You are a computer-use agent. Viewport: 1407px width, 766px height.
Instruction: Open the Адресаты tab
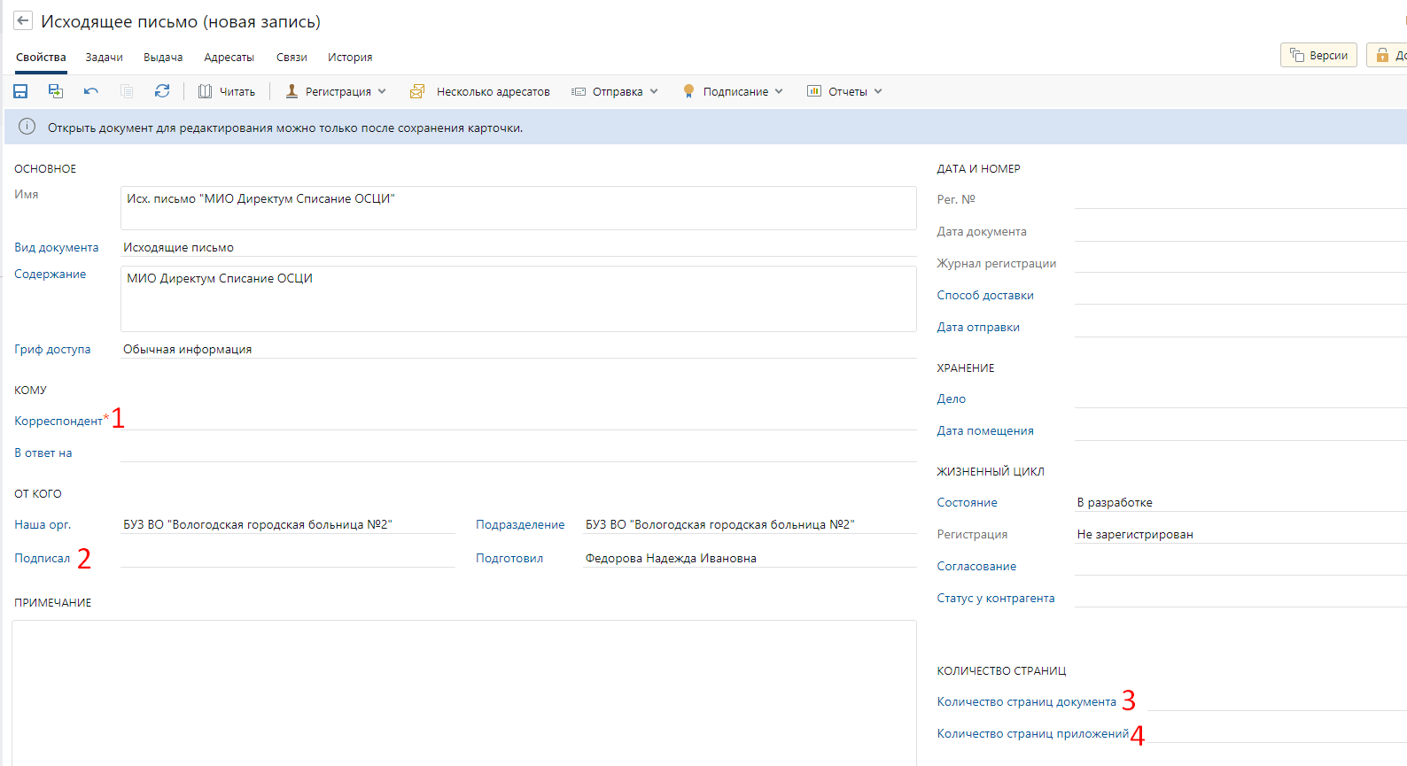click(229, 58)
